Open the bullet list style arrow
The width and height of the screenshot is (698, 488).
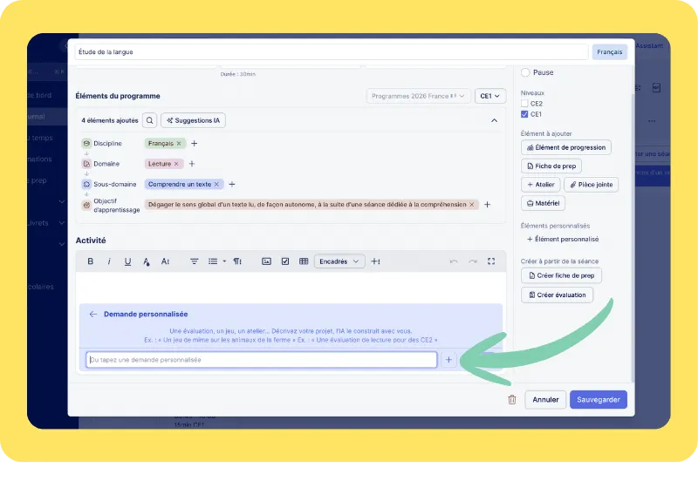point(224,261)
